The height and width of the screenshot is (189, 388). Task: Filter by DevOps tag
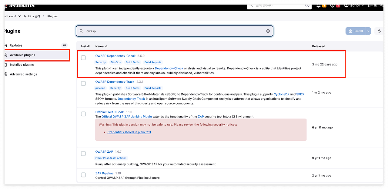click(116, 62)
